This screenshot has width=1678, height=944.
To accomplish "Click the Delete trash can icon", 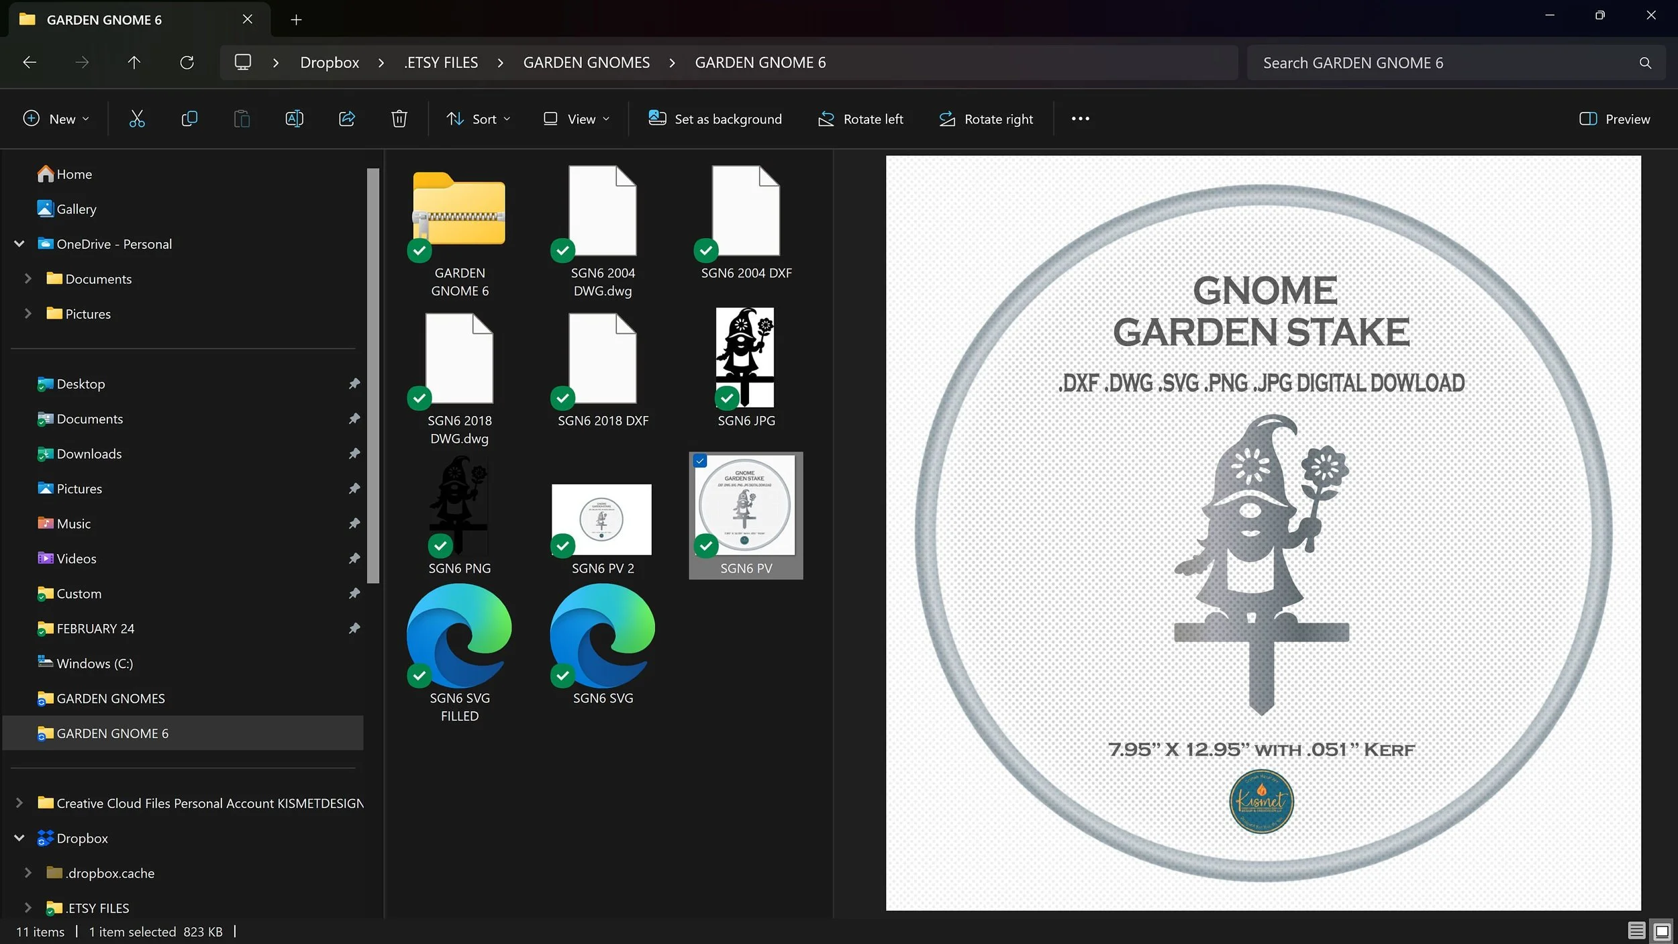I will 399,119.
